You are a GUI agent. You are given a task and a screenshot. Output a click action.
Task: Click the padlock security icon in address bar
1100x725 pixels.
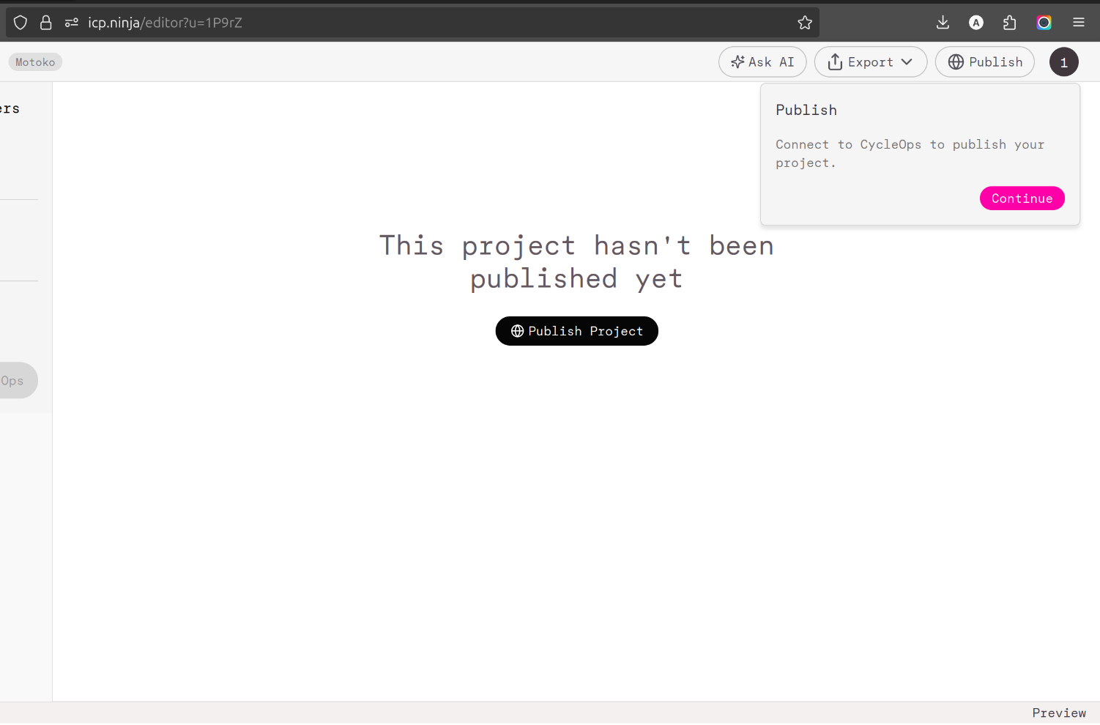click(x=45, y=22)
